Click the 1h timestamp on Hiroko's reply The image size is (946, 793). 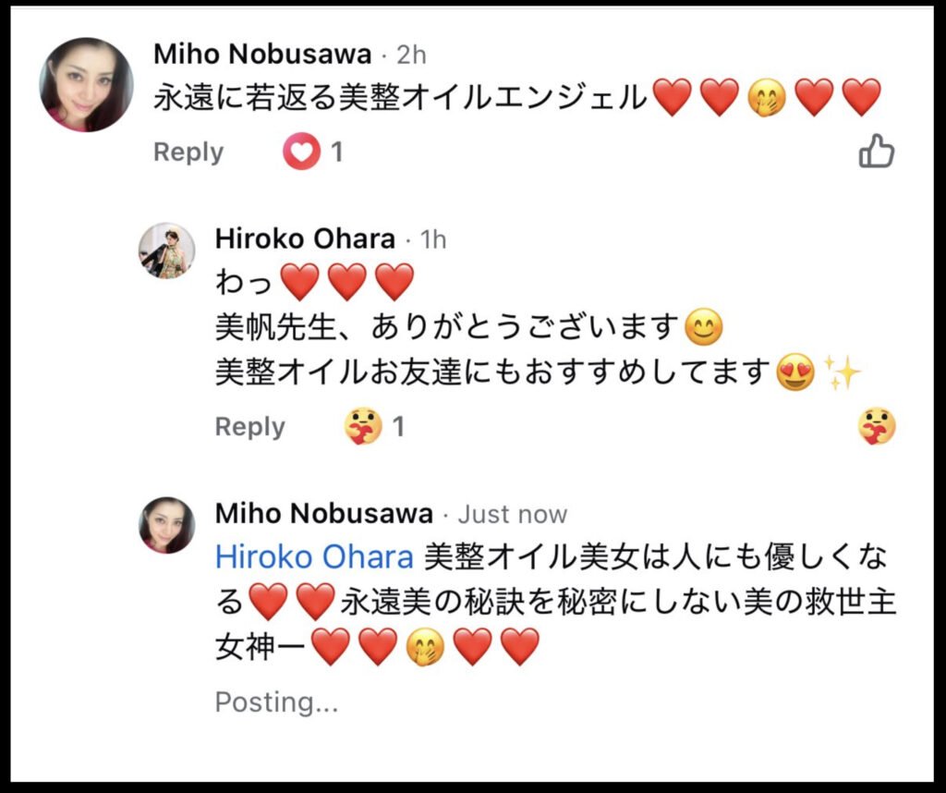point(433,239)
